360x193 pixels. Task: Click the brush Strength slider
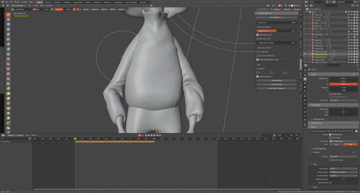coord(63,9)
